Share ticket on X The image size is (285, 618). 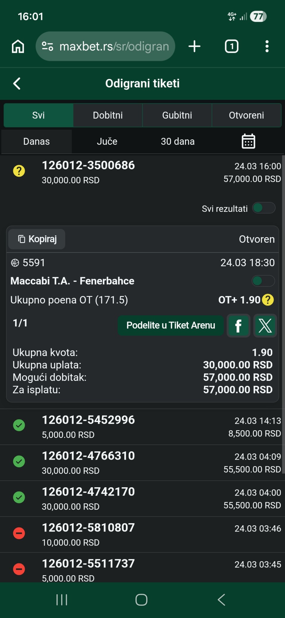[x=265, y=326]
